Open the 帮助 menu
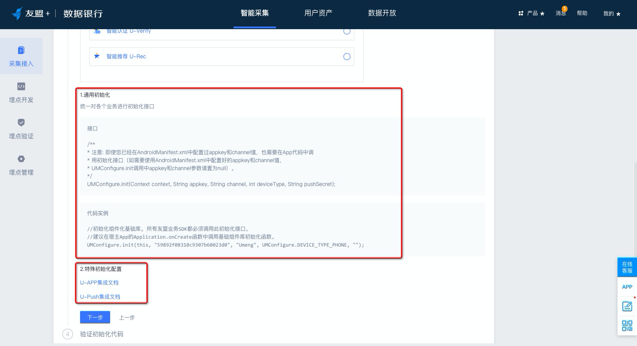 582,13
